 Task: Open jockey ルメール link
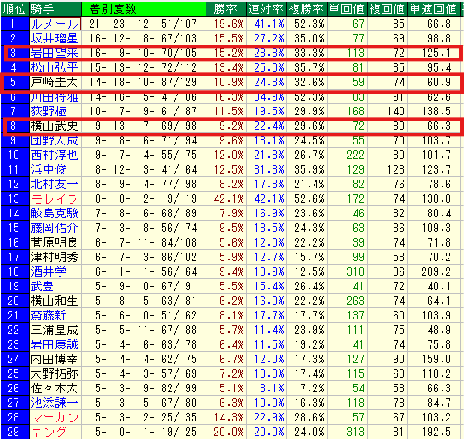click(x=55, y=24)
